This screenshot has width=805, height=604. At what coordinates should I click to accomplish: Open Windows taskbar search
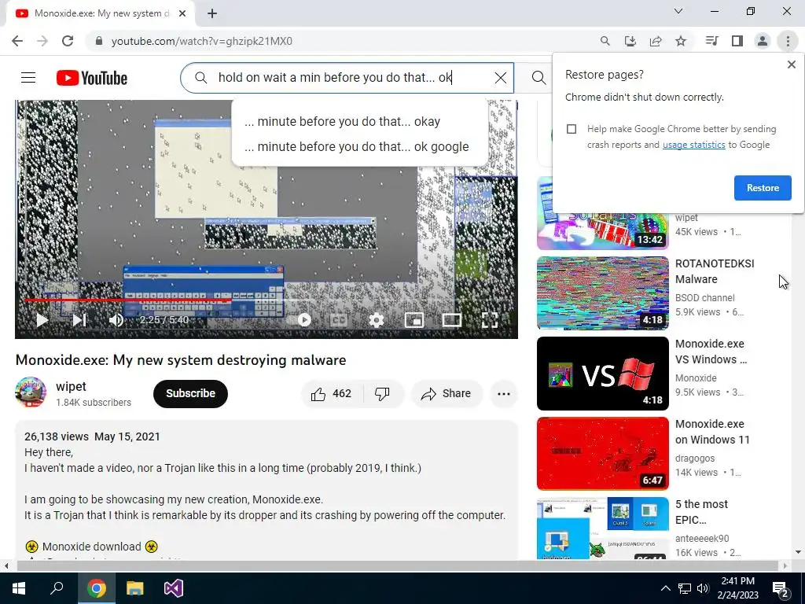(57, 588)
